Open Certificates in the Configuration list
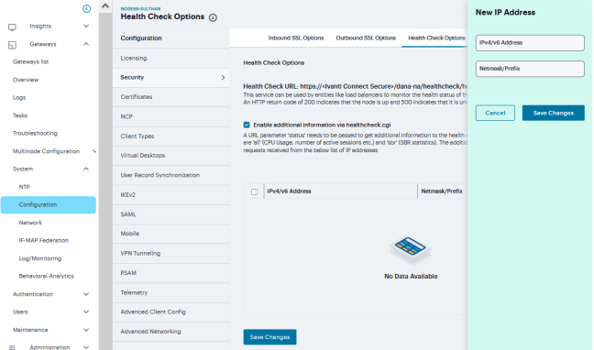The height and width of the screenshot is (350, 594). (x=170, y=97)
